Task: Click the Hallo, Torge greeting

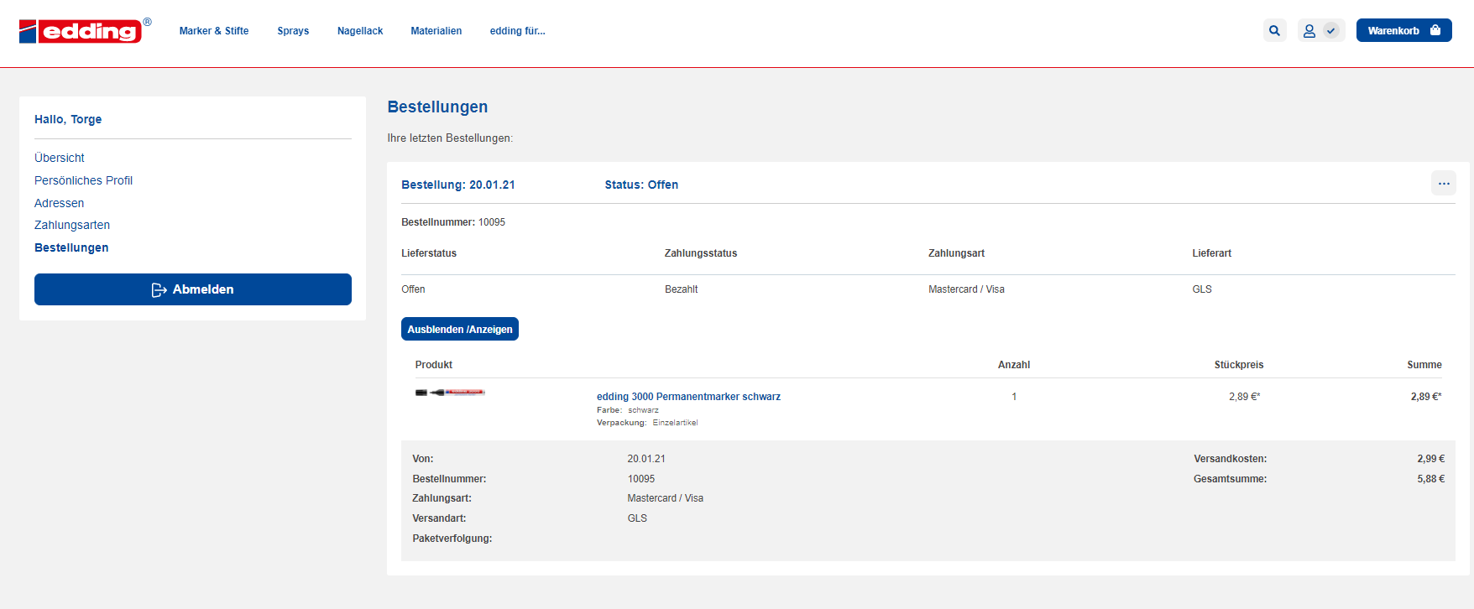Action: (68, 119)
